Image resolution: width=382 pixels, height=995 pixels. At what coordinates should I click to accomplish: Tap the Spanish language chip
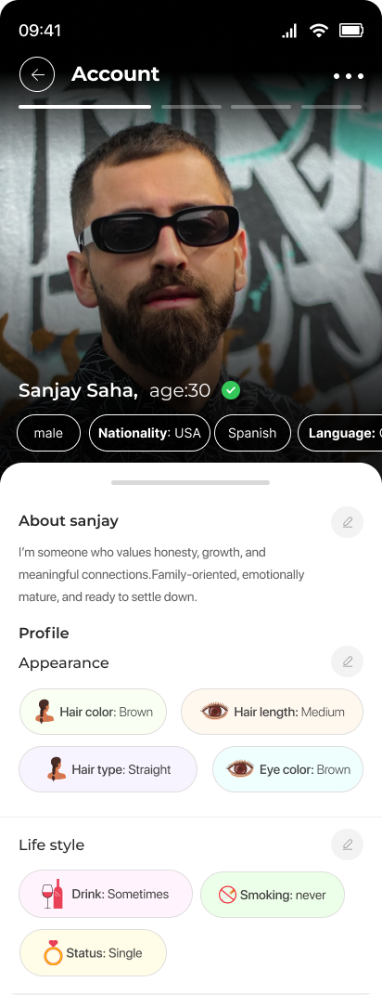252,433
